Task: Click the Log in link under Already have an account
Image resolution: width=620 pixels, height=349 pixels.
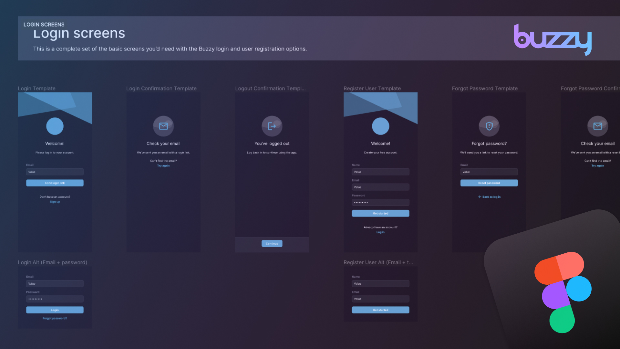Action: pyautogui.click(x=380, y=232)
